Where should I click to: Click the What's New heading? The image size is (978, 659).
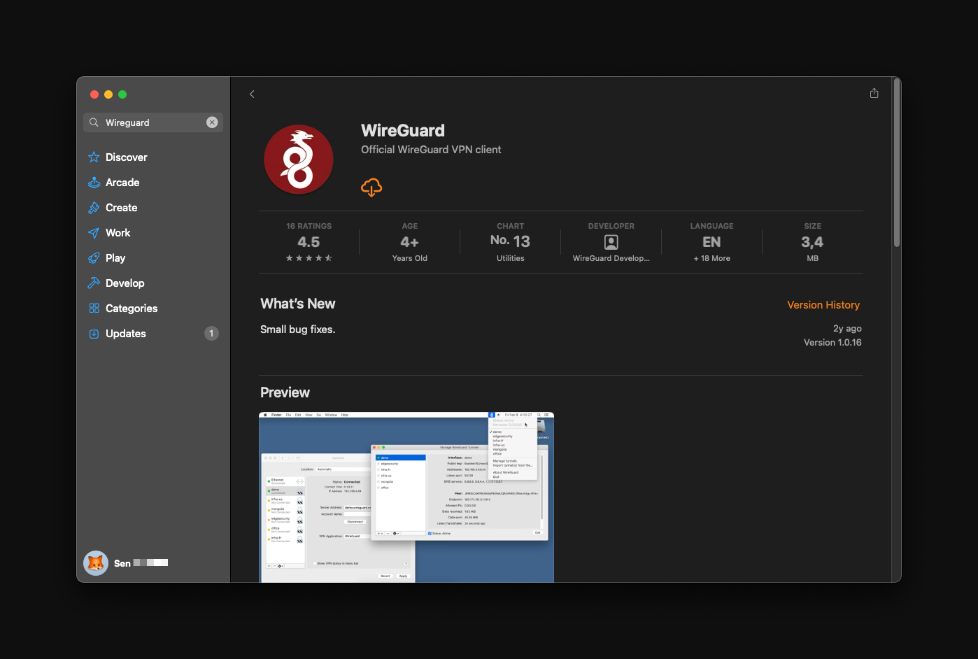pos(298,304)
